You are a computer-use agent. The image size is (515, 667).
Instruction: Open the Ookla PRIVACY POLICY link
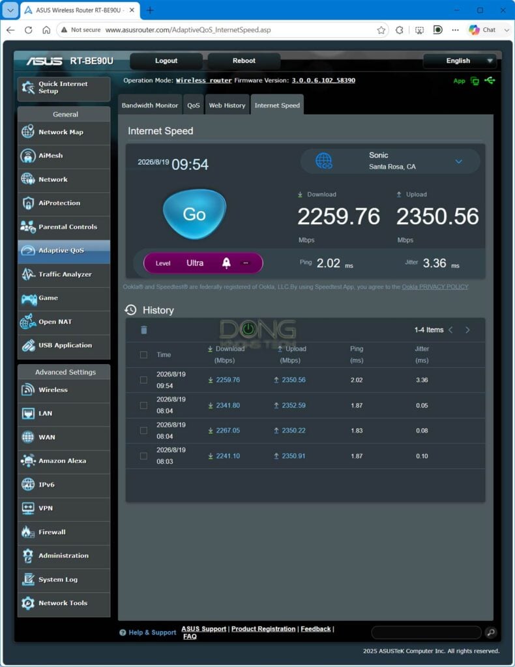click(435, 287)
